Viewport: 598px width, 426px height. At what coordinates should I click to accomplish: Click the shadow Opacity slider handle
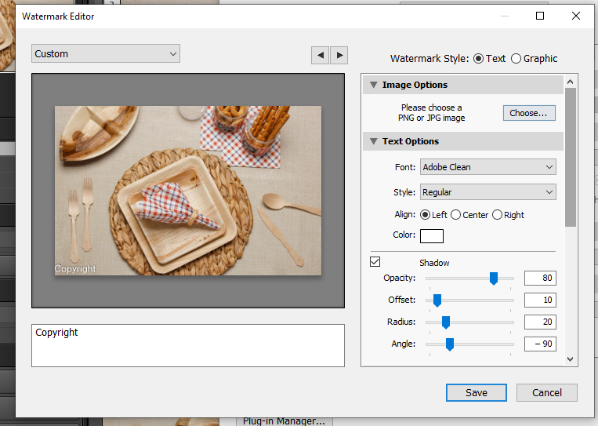tap(494, 279)
